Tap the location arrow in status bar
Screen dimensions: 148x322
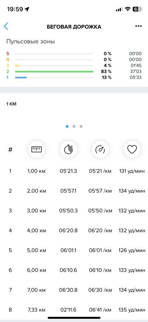27,9
